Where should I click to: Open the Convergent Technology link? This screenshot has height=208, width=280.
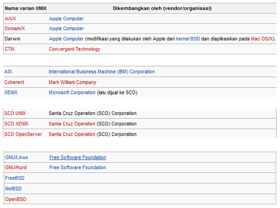tap(75, 49)
